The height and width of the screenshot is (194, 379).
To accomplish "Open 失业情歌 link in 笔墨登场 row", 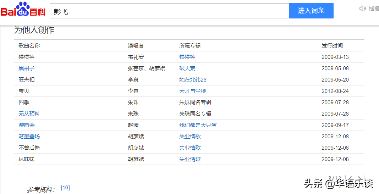I will [x=190, y=137].
